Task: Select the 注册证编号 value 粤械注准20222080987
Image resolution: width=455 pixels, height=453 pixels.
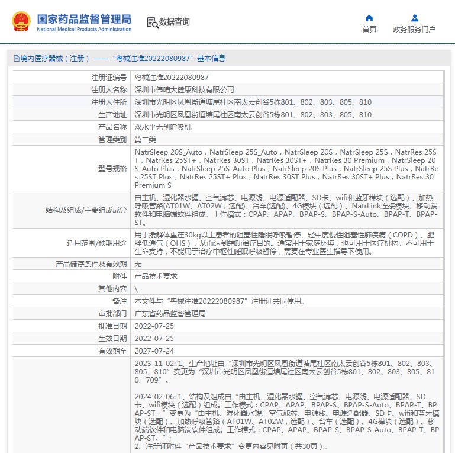Action: [172, 77]
